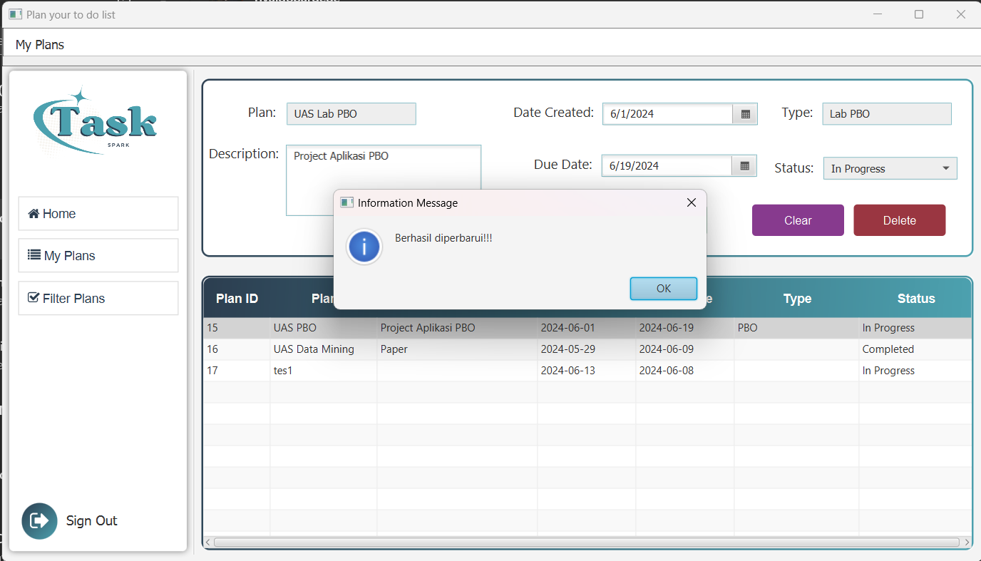This screenshot has height=561, width=981.
Task: Click the Completed status cell
Action: coord(915,349)
